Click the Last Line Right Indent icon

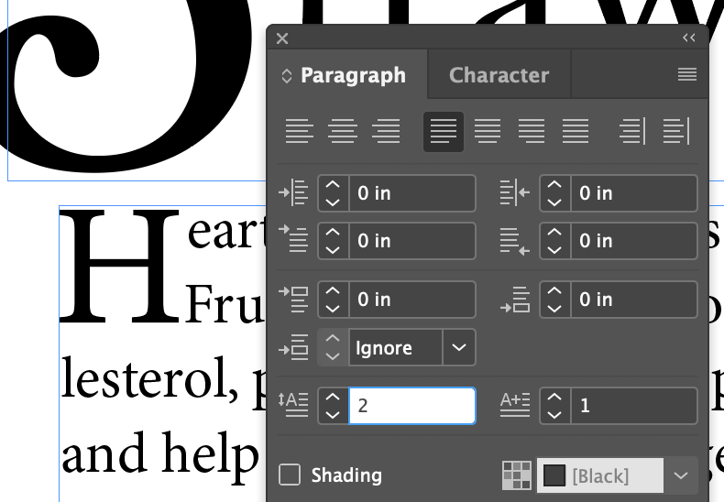point(515,241)
